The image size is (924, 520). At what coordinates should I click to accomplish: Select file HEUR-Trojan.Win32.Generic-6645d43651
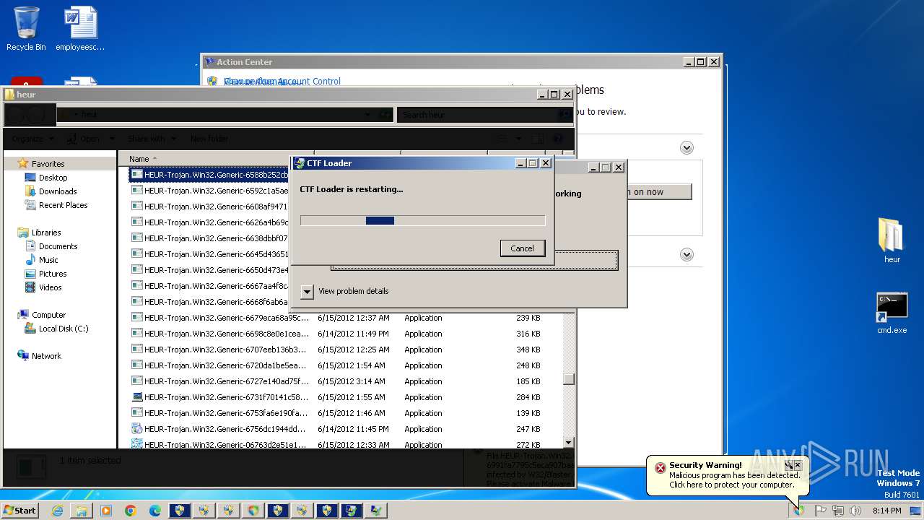[x=209, y=254]
